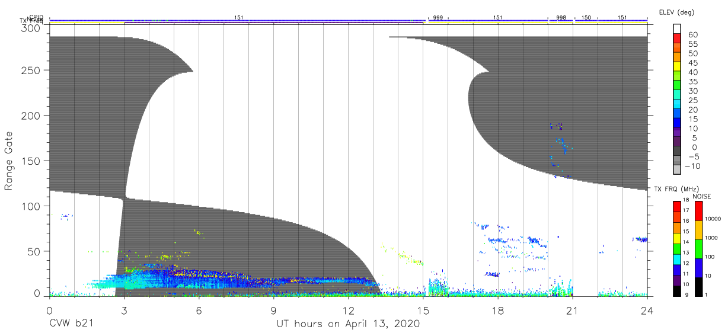Click the '200' tick on Range Gate axis

coord(32,115)
